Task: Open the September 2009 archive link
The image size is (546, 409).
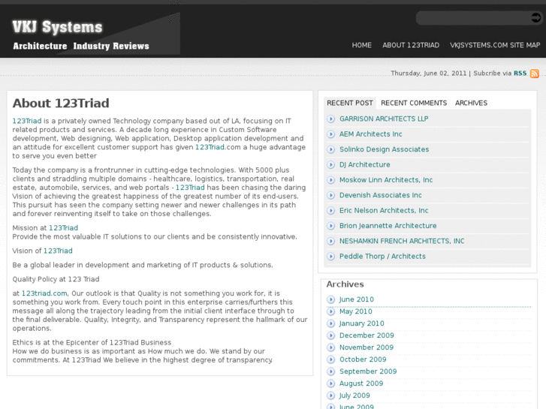Action: (368, 371)
